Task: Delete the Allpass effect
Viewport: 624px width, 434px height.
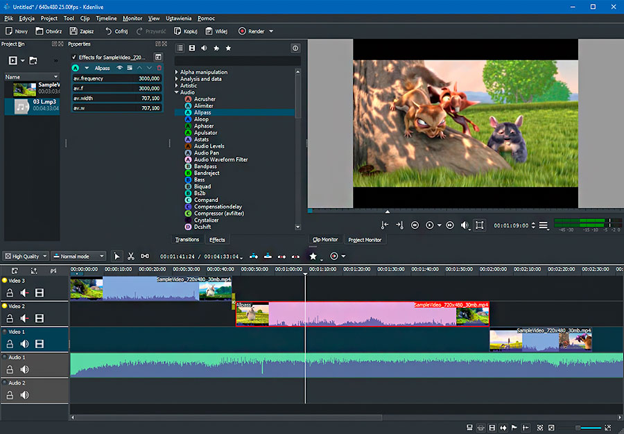Action: pos(159,68)
